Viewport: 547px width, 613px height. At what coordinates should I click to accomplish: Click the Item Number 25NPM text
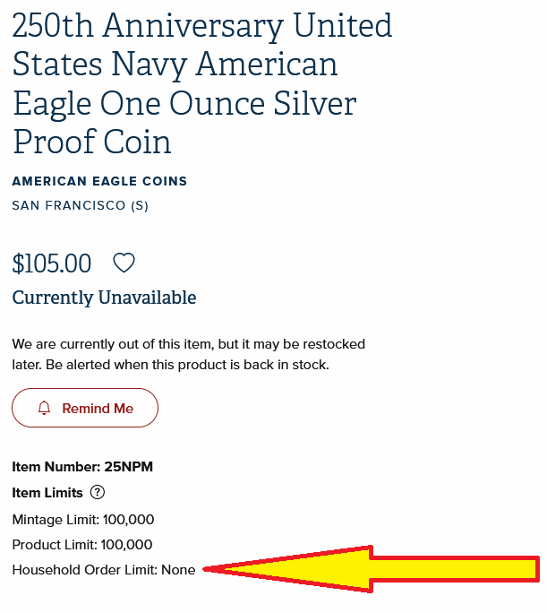point(82,466)
